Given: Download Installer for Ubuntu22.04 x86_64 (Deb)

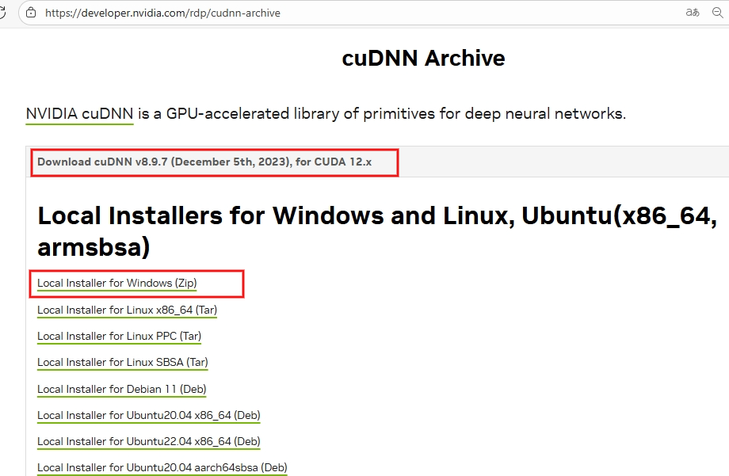Looking at the screenshot, I should 149,441.
